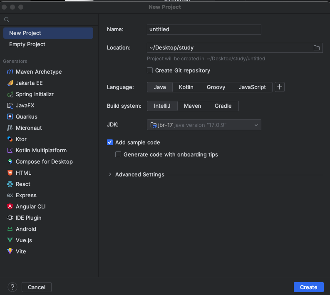The width and height of the screenshot is (330, 295).
Task: Add another language with plus button
Action: 280,87
